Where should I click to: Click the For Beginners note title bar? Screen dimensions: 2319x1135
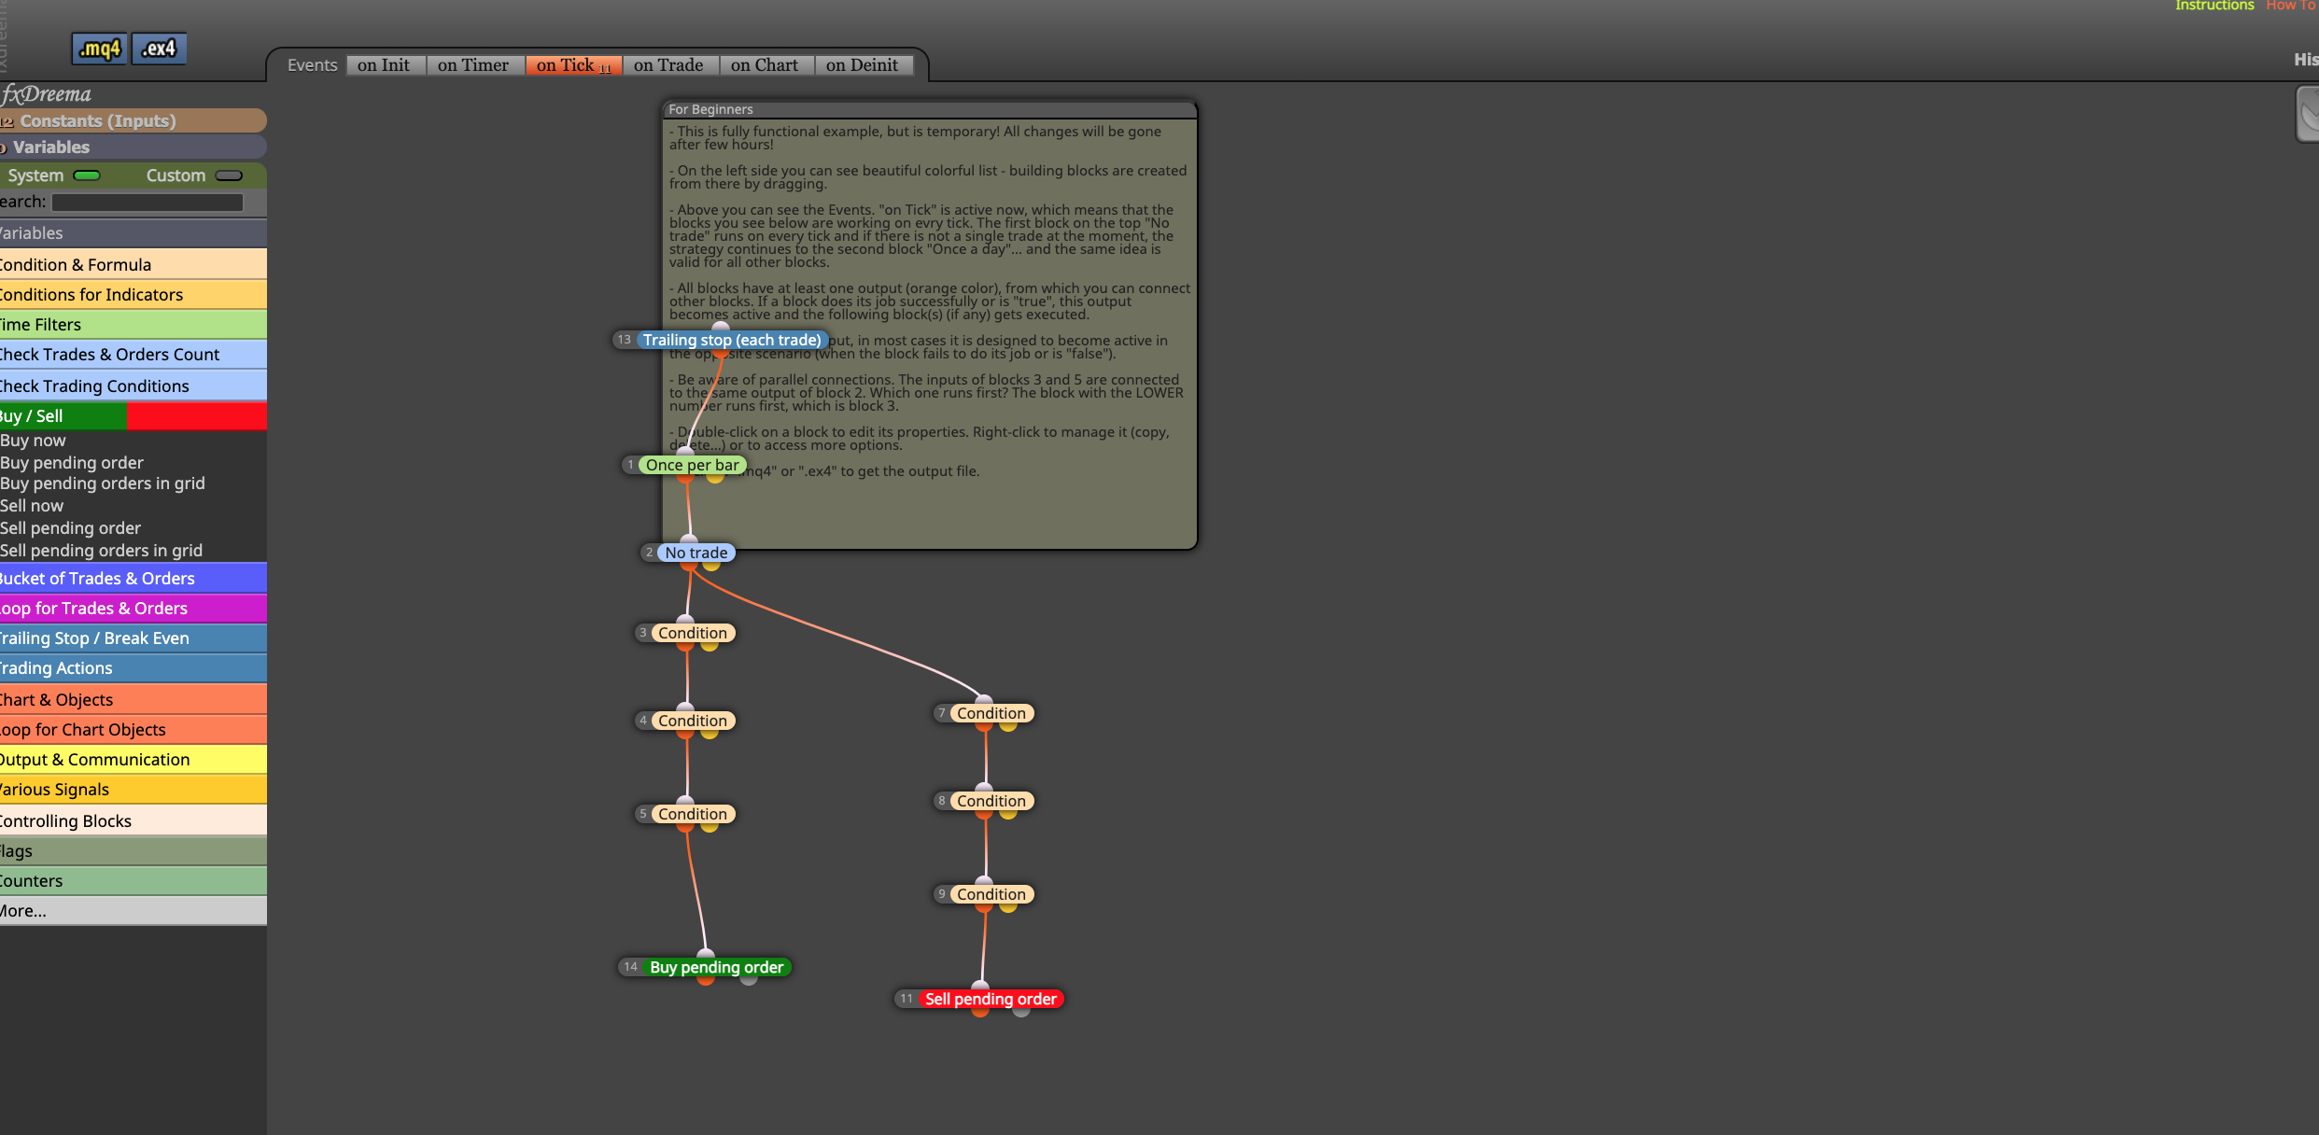pyautogui.click(x=930, y=109)
